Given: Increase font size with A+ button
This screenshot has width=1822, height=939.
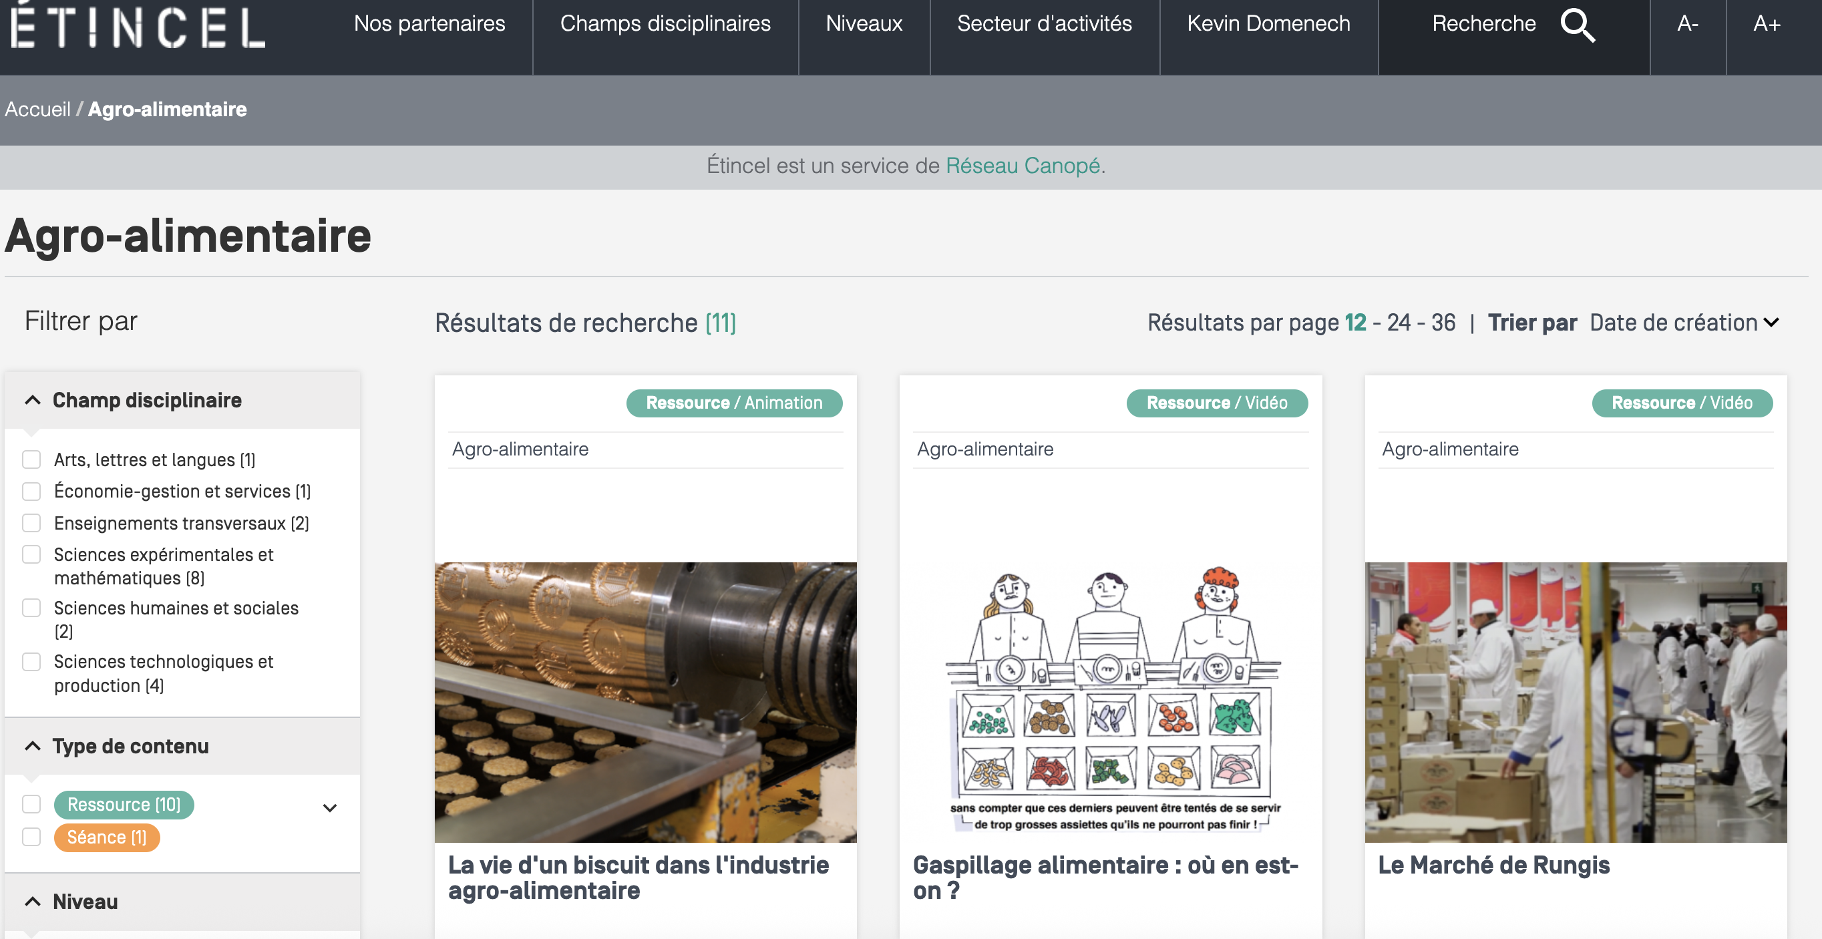Looking at the screenshot, I should pos(1766,24).
